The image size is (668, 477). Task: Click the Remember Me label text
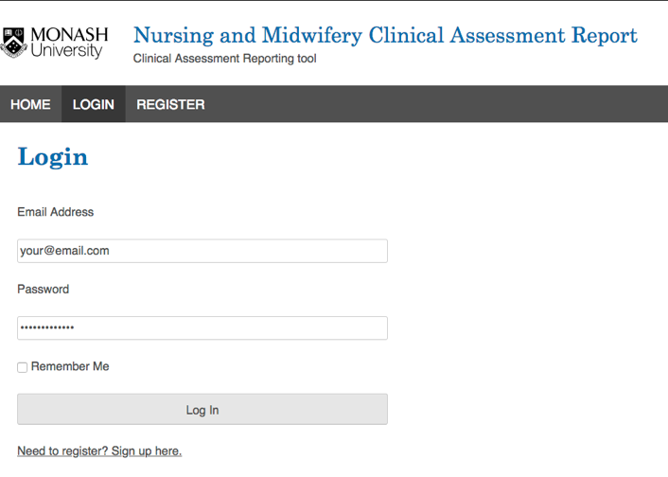click(70, 366)
